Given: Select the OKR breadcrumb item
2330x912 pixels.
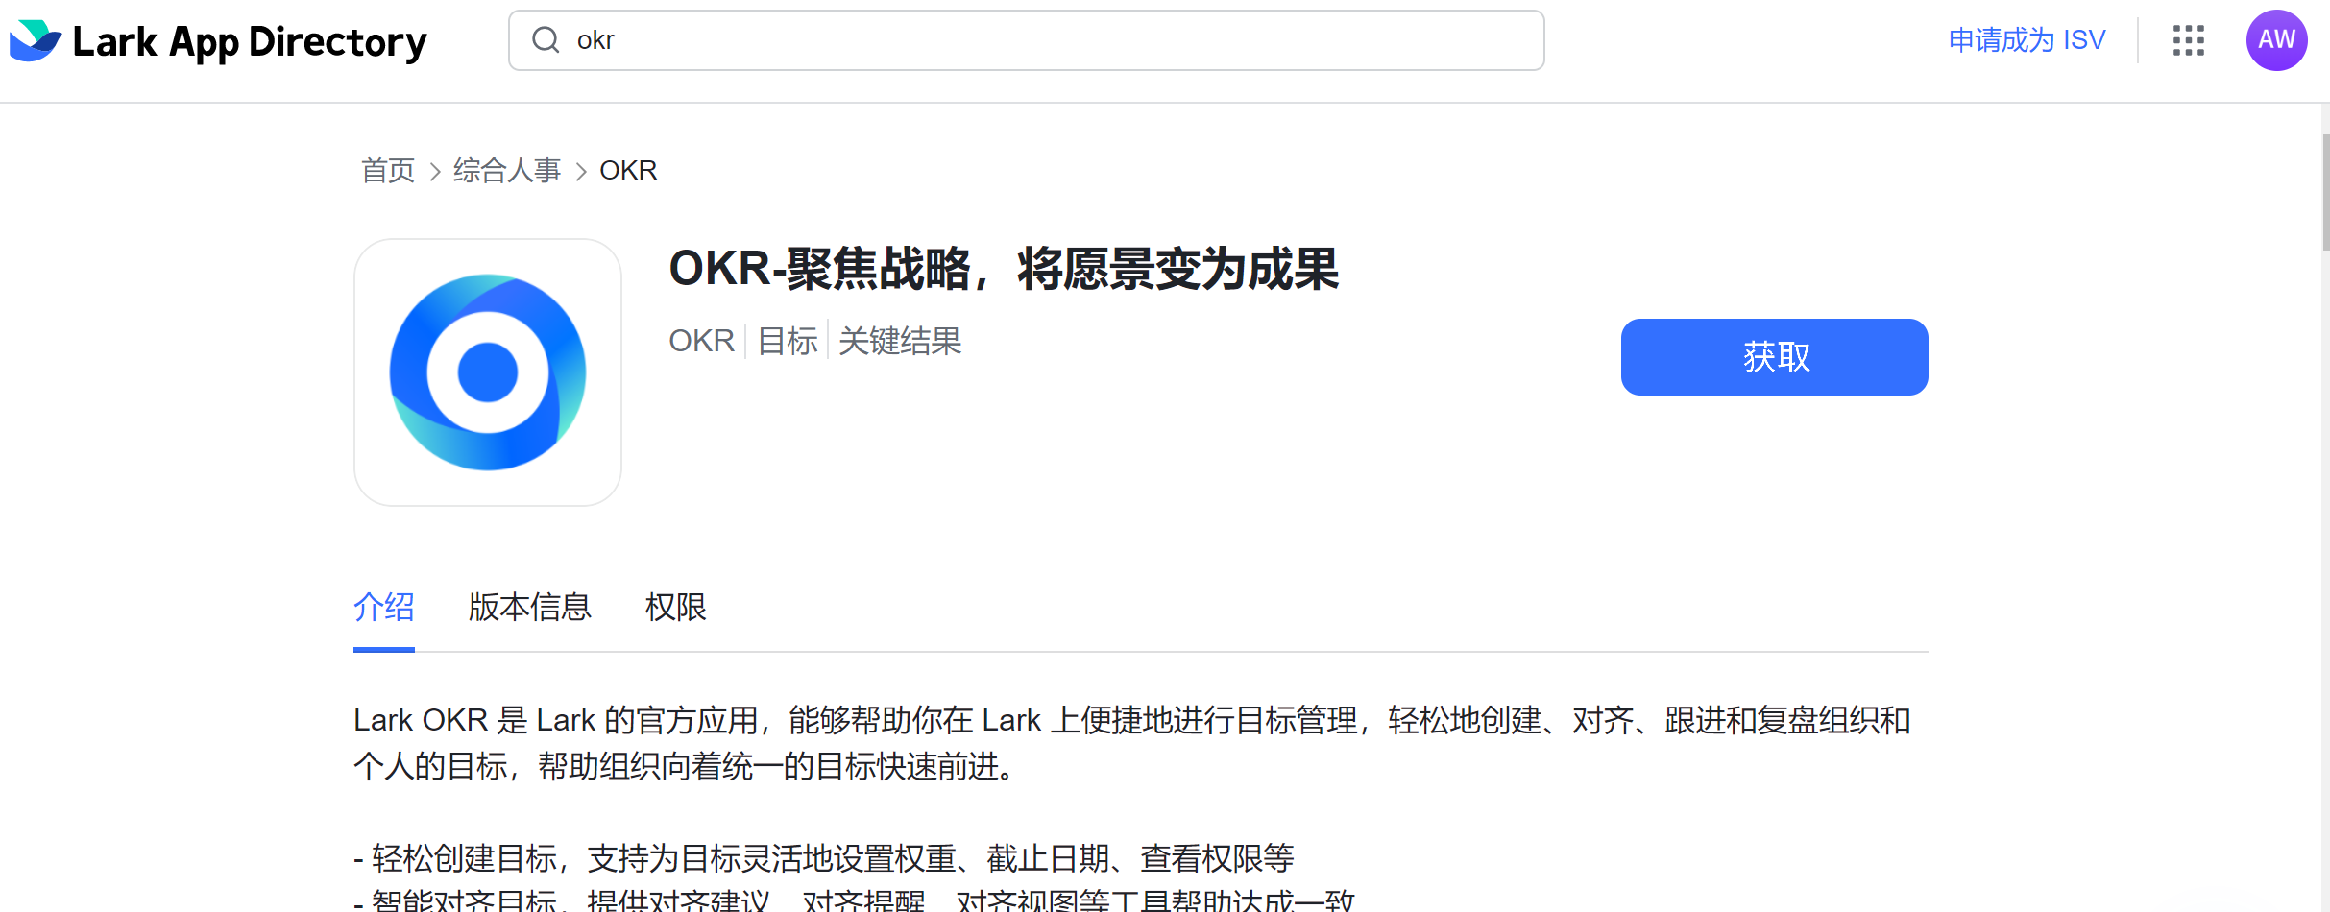Looking at the screenshot, I should (628, 170).
